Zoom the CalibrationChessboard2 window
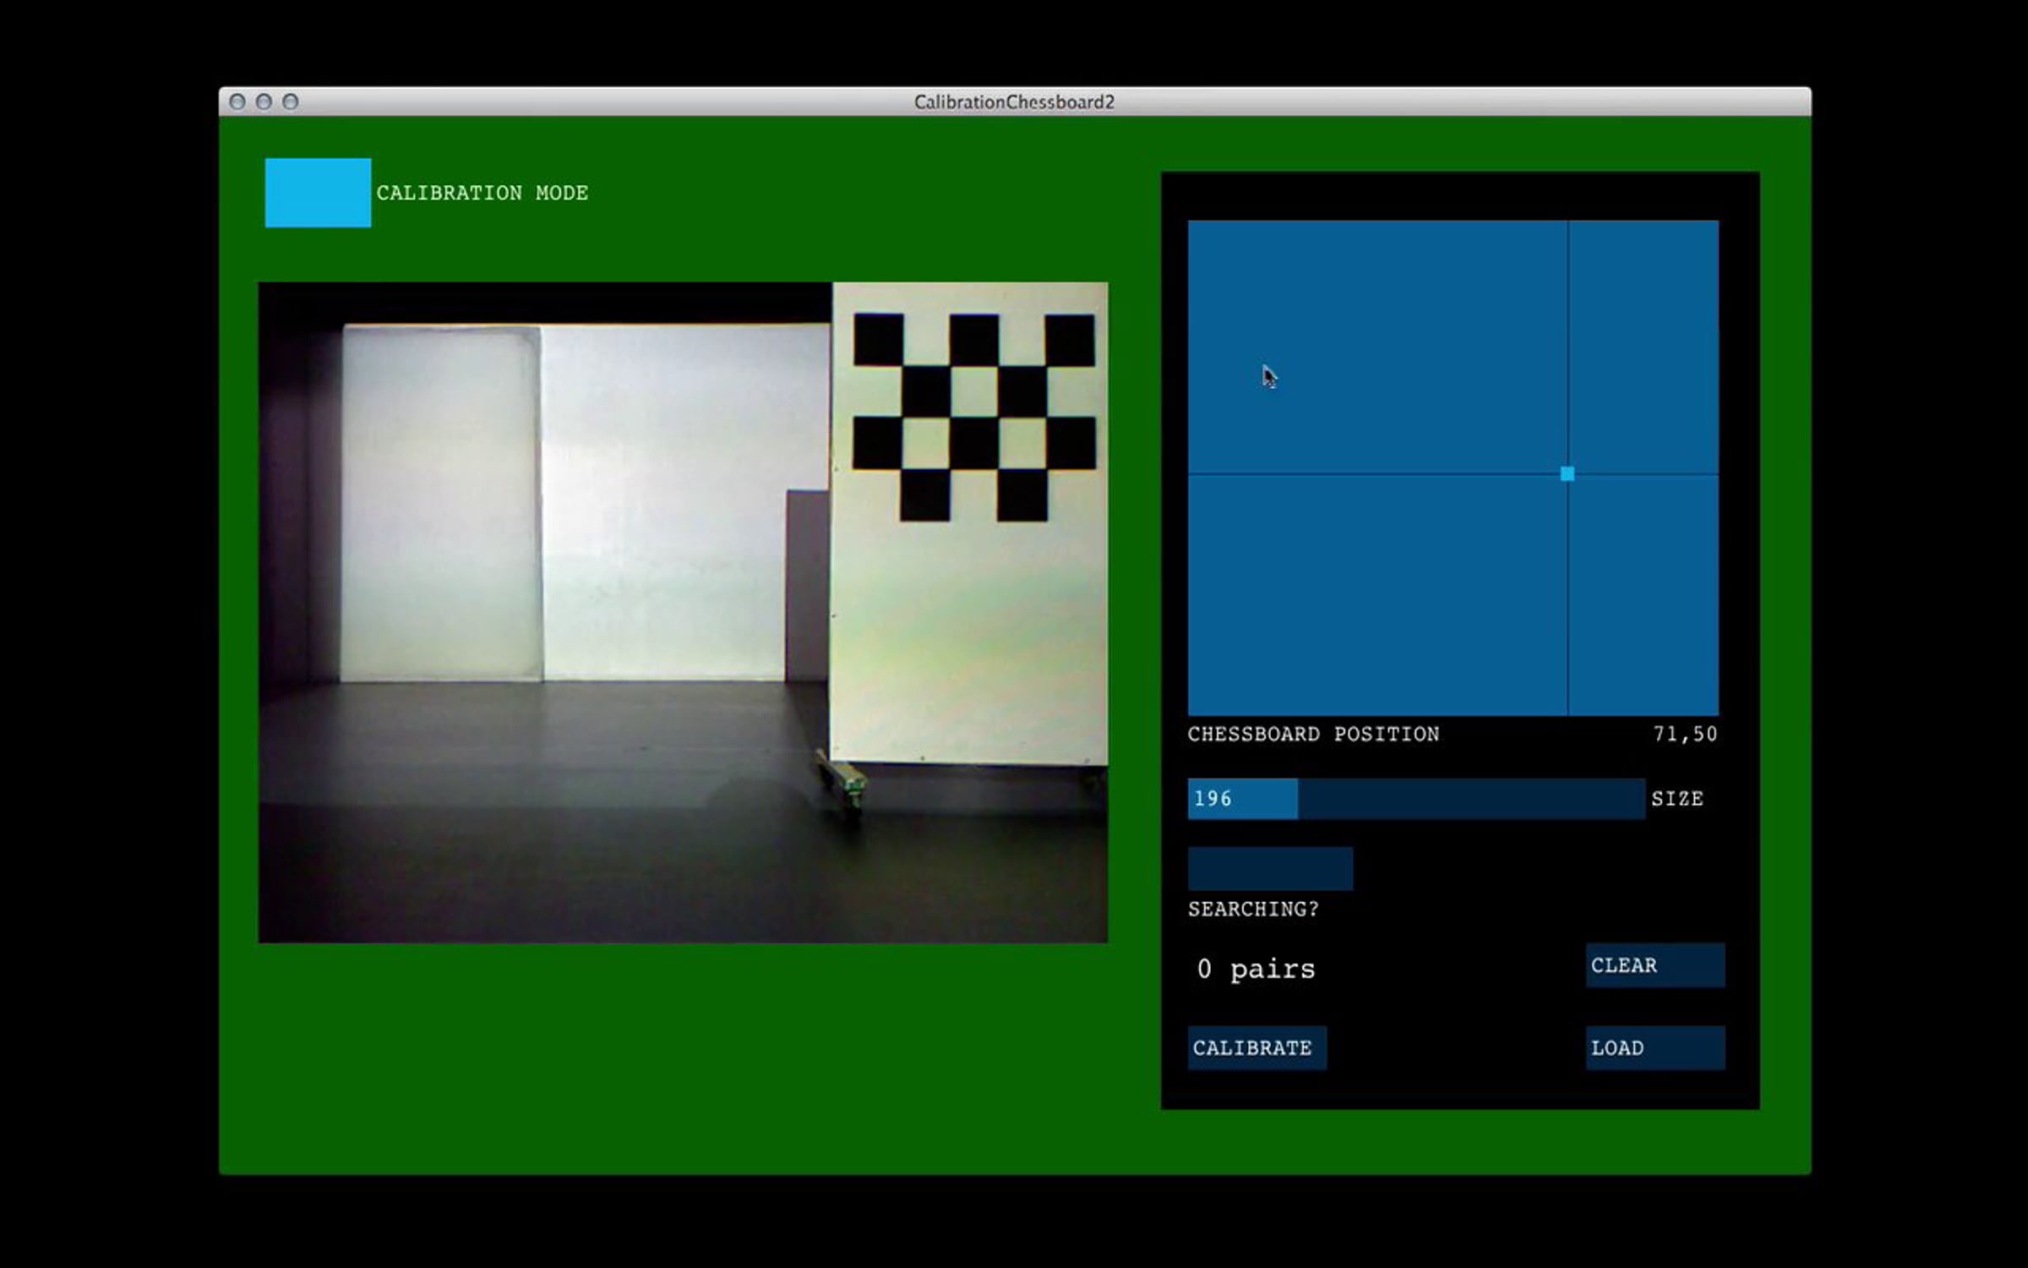The height and width of the screenshot is (1268, 2028). pos(290,102)
